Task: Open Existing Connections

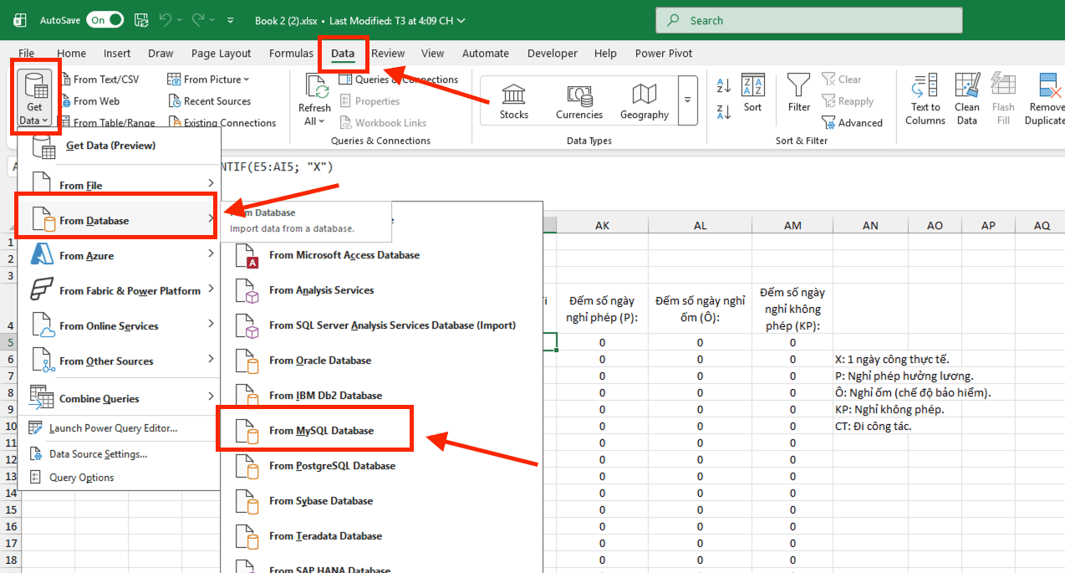Action: pyautogui.click(x=222, y=123)
